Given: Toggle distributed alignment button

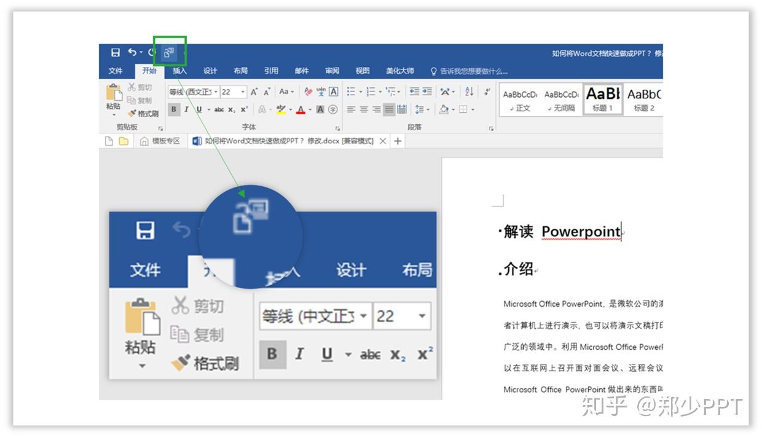Looking at the screenshot, I should (x=402, y=109).
